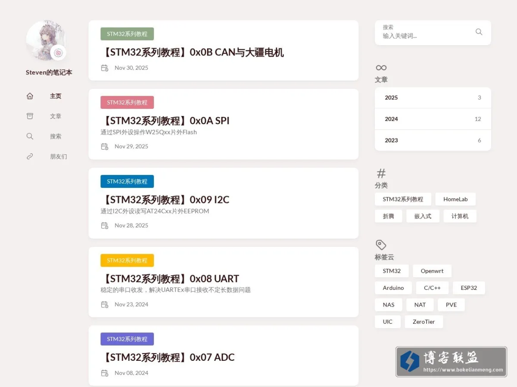Open post 0x09 I2C
517x387 pixels.
click(x=165, y=200)
